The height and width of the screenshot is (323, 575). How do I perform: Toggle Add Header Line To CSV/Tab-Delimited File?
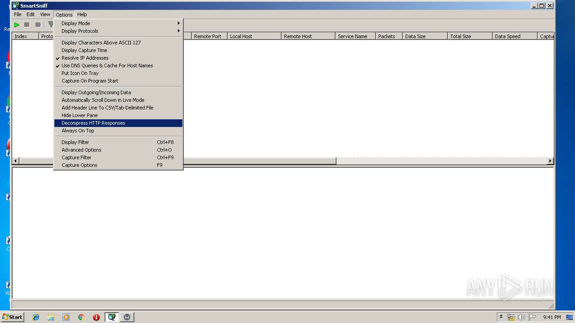point(119,108)
